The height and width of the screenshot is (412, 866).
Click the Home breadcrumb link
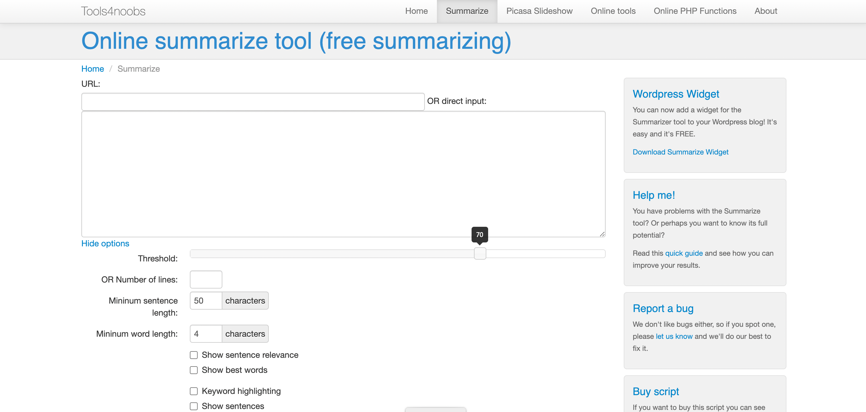(93, 69)
